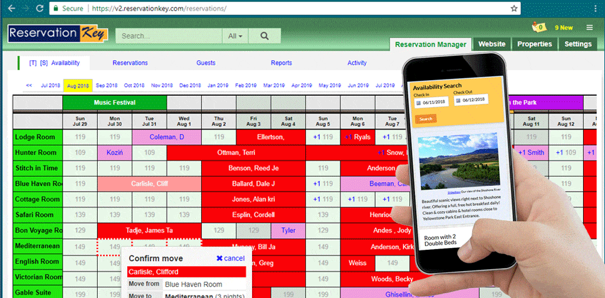Select the highlighted Aug 2018 month

click(x=78, y=86)
